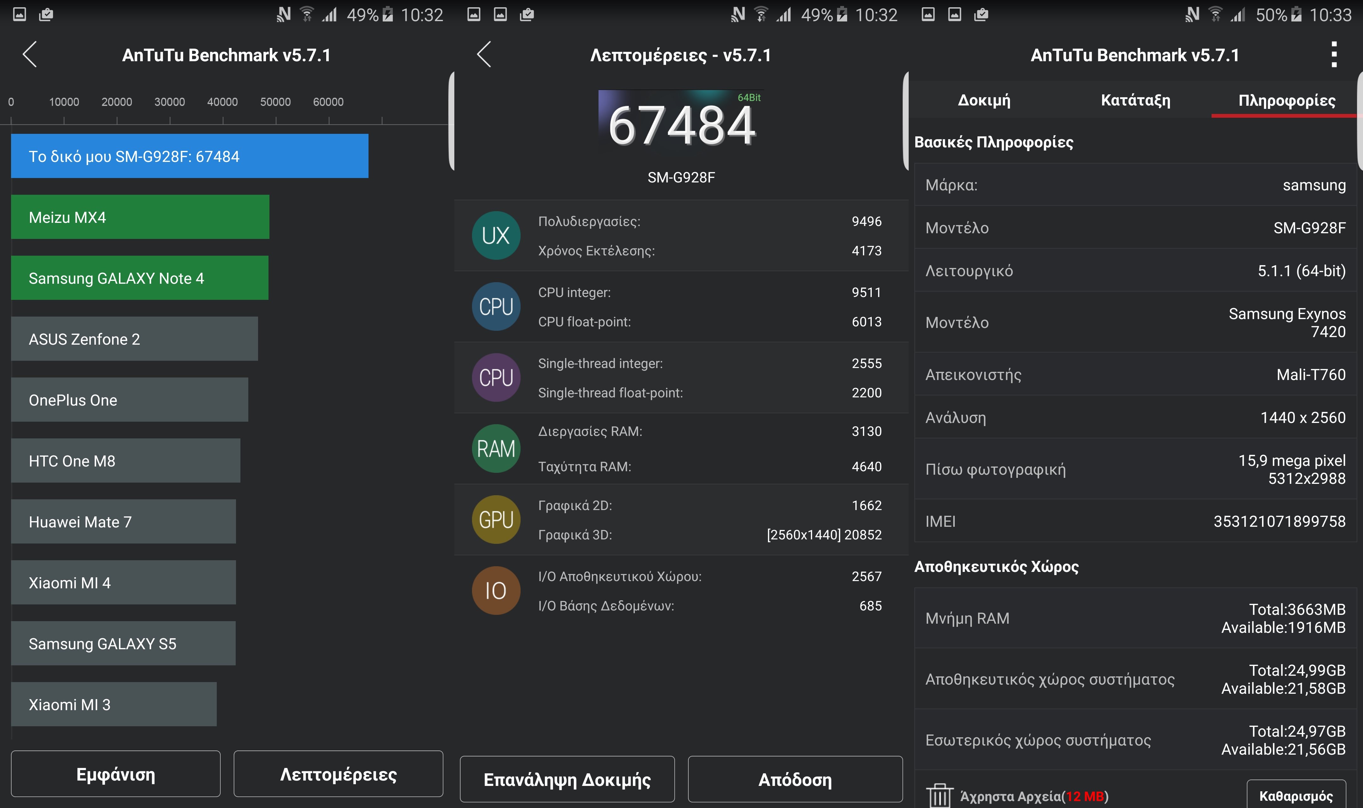Switch to the Κατάταξη tab
Screen dimensions: 1363x808
click(1136, 100)
